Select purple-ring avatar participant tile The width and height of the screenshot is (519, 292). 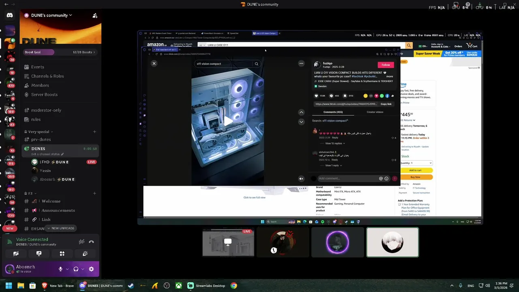[x=337, y=242]
